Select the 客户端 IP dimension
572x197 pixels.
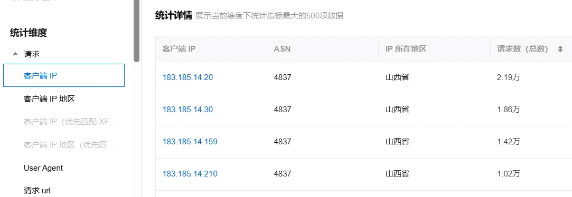(64, 75)
